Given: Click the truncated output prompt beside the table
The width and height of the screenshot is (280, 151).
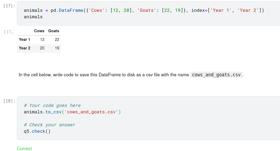Looking at the screenshot, I should tap(9, 32).
